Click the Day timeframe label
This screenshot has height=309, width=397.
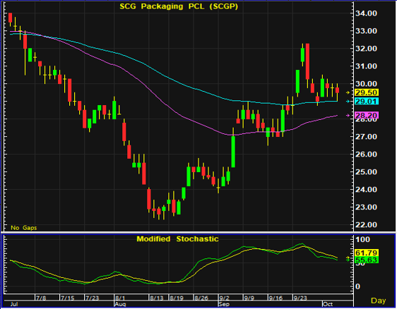(x=378, y=301)
